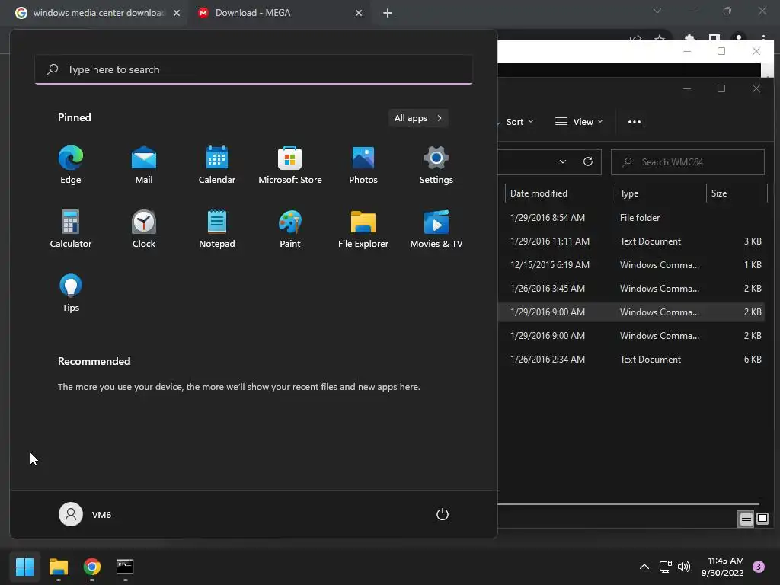This screenshot has width=780, height=585.
Task: Launch the Mail app
Action: pyautogui.click(x=144, y=165)
